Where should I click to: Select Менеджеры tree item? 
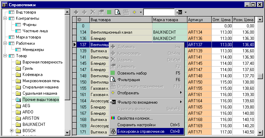click(33, 50)
